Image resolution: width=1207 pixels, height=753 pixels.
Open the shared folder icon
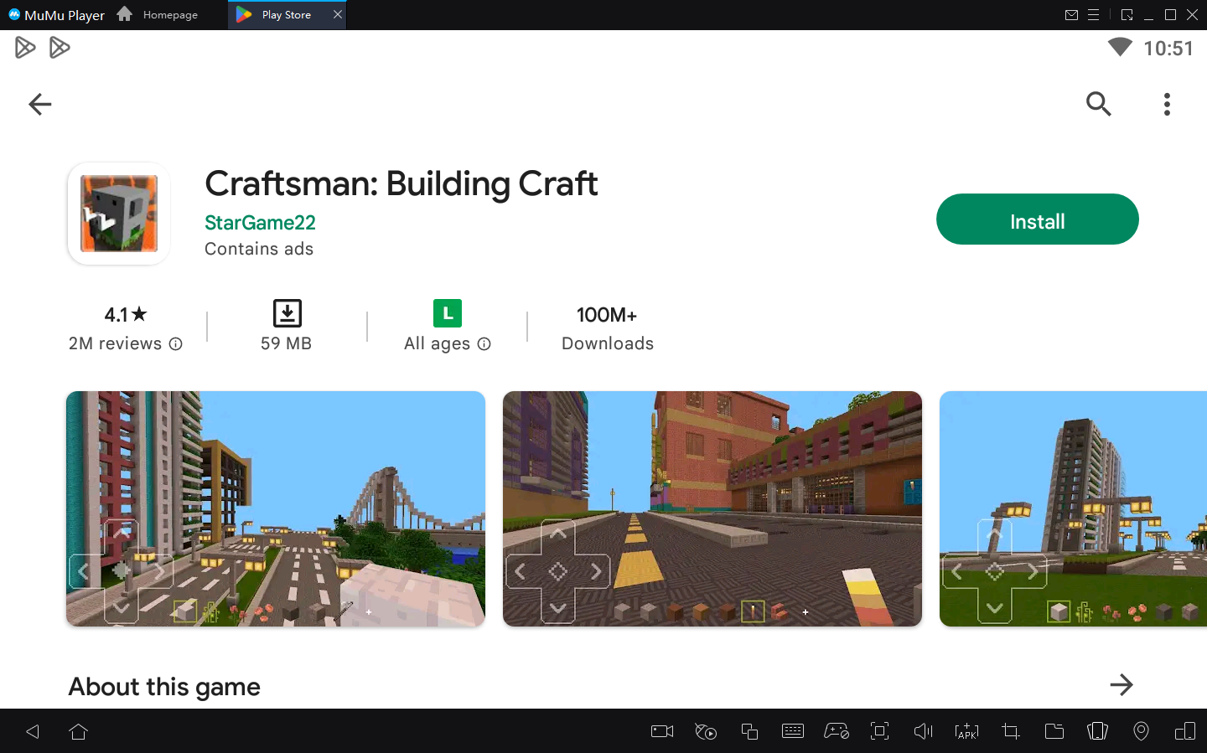click(x=1054, y=730)
